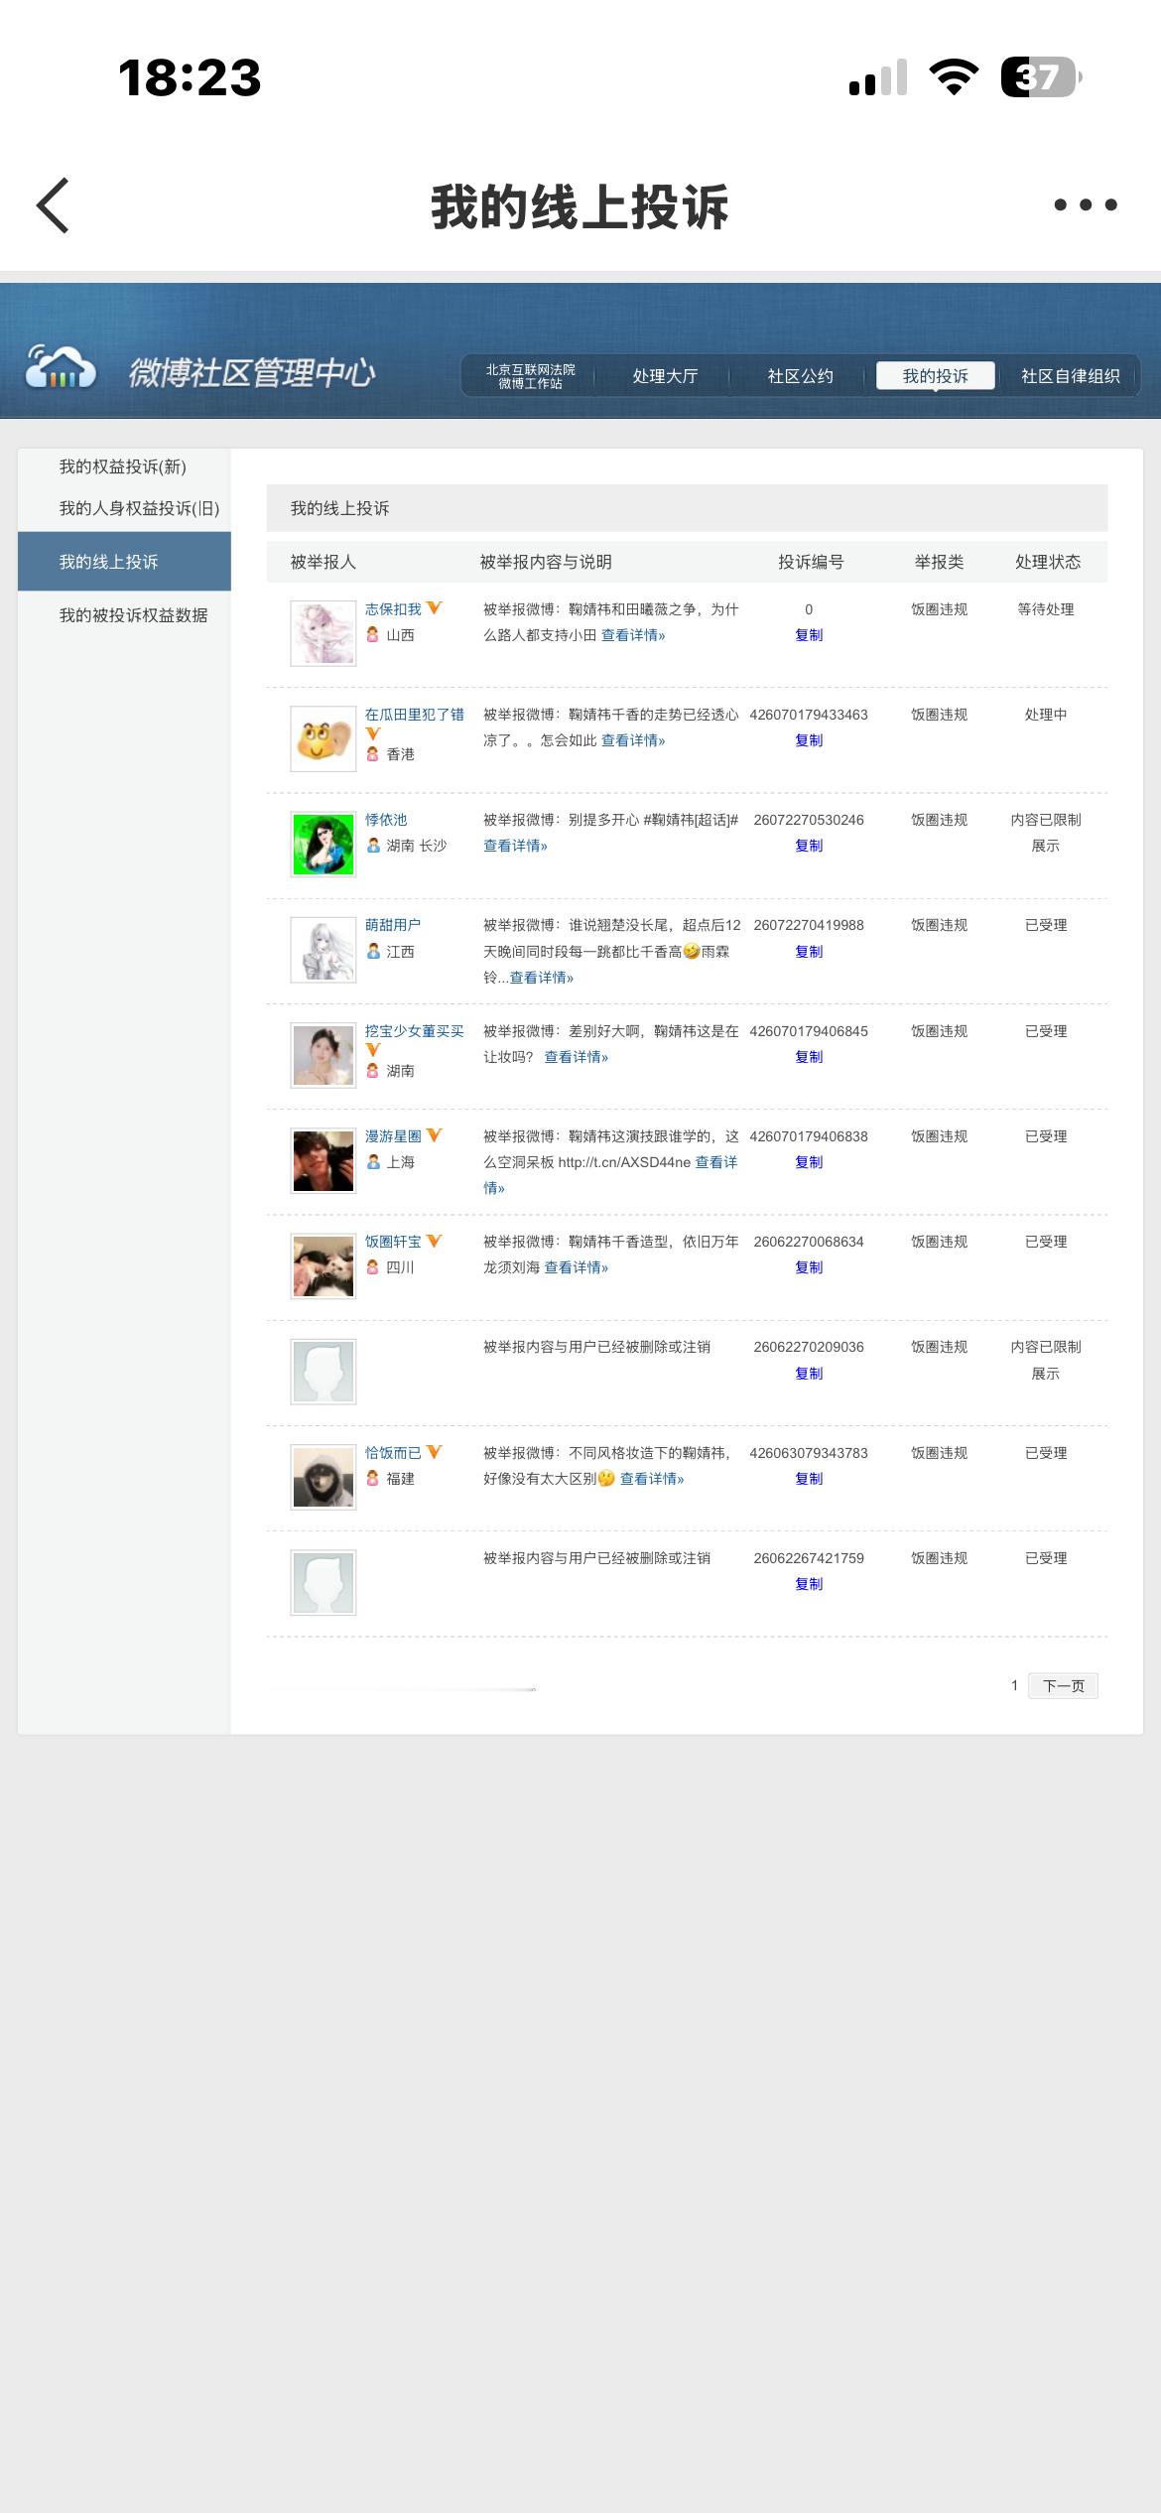1161x2513 pixels.
Task: Copy complaint number 0 via 复制
Action: coord(809,635)
